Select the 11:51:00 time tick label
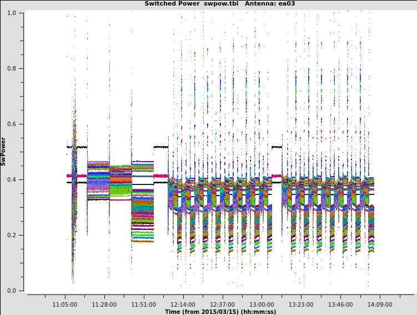 [x=144, y=304]
